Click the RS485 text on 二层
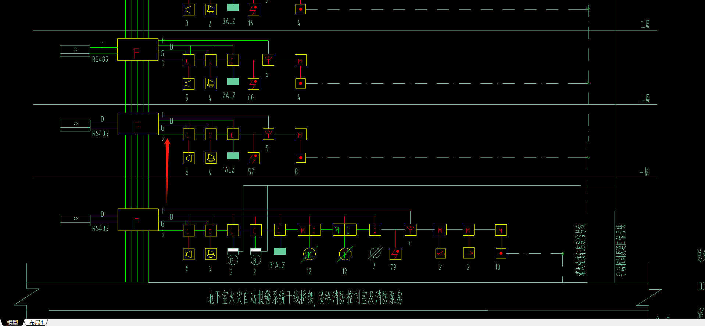Image resolution: width=705 pixels, height=326 pixels. (100, 59)
